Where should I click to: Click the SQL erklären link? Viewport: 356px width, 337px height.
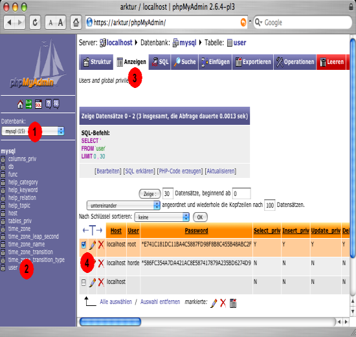[x=140, y=171]
